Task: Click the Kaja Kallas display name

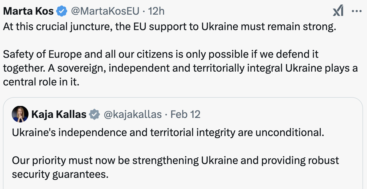Action: (59, 114)
